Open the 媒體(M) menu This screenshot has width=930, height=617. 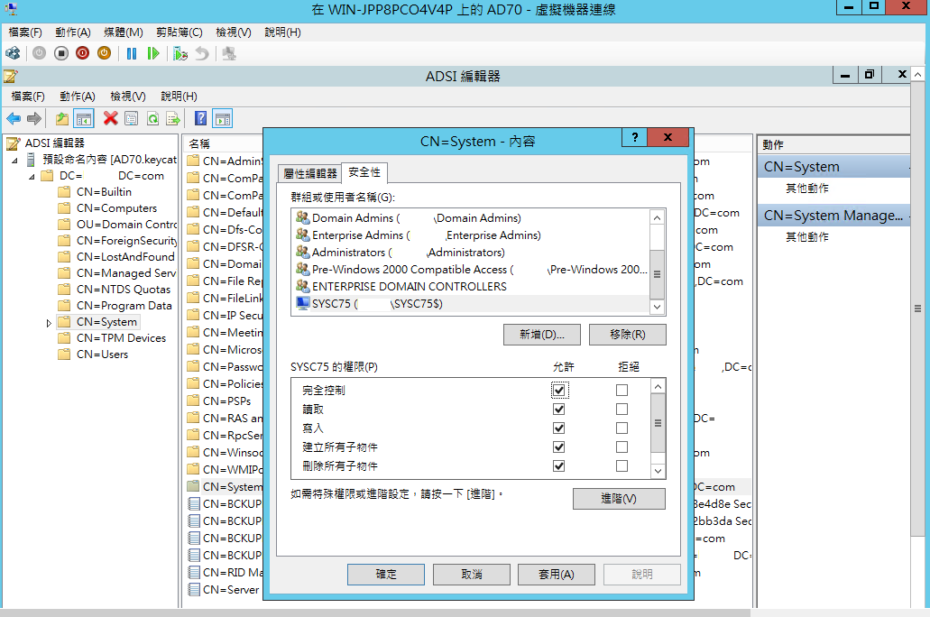coord(124,32)
